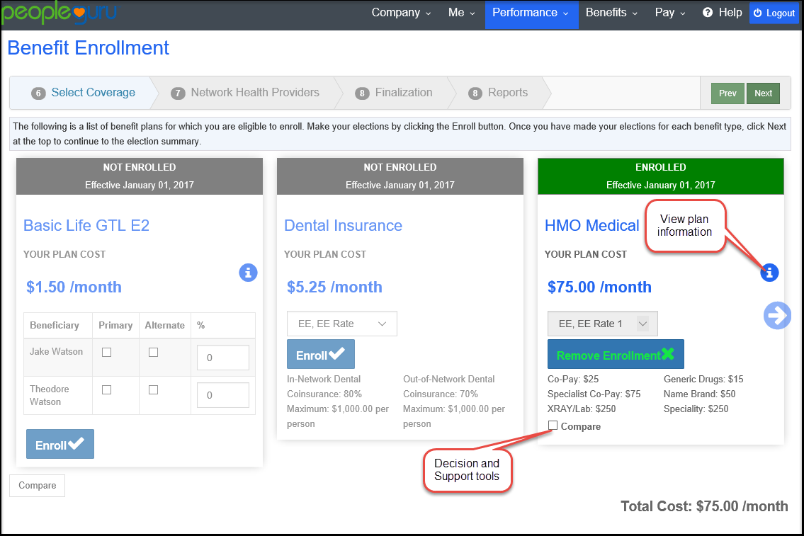The width and height of the screenshot is (804, 536).
Task: Tick the Compare checkbox under HMO Medical
Action: click(553, 426)
